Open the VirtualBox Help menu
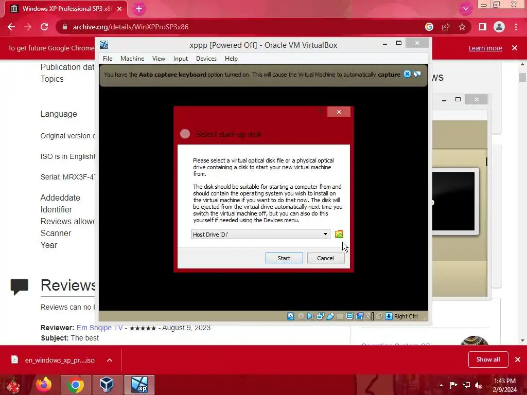527x395 pixels. (x=231, y=59)
